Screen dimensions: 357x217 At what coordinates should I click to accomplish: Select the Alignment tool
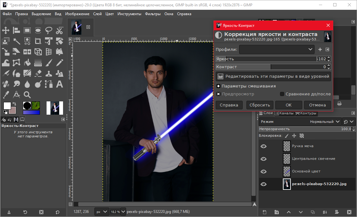coord(16,30)
